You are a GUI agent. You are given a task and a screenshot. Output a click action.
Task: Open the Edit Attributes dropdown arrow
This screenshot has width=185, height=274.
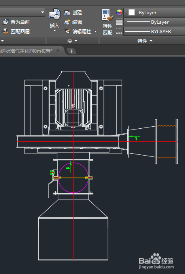coord(96,31)
